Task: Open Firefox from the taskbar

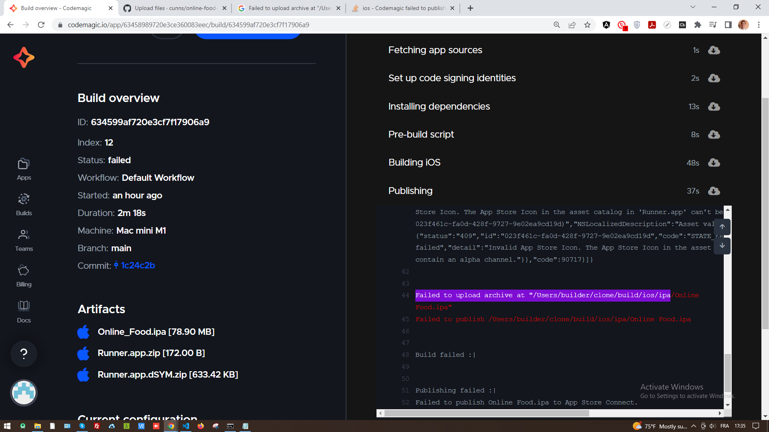Action: 201,426
